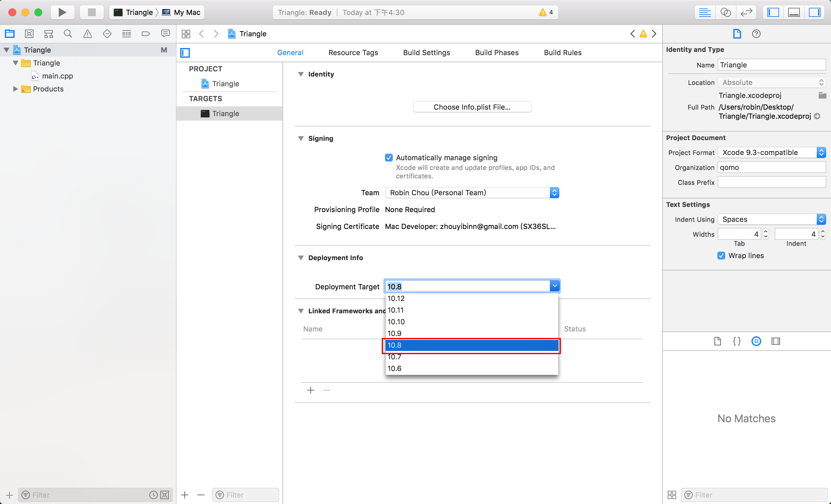The image size is (831, 504).
Task: Show the Code Snippet library
Action: (737, 341)
